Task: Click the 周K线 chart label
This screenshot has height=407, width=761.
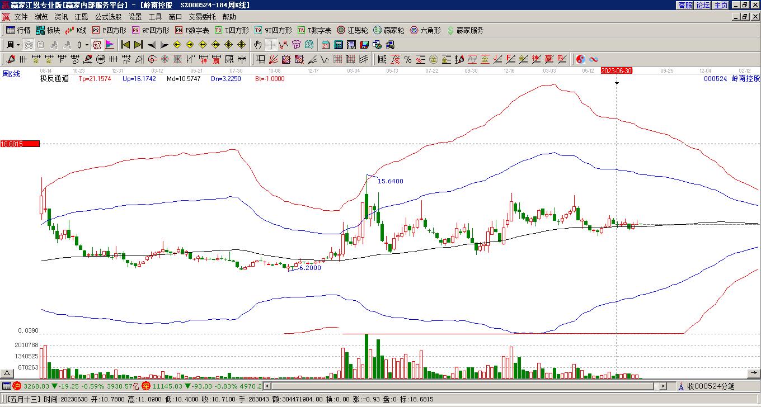Action: tap(11, 74)
